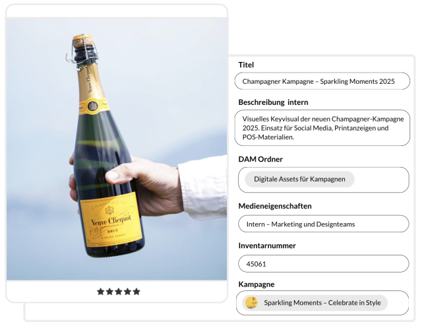Open the champagne bottle preview image
This screenshot has height=328, width=422.
(117, 148)
